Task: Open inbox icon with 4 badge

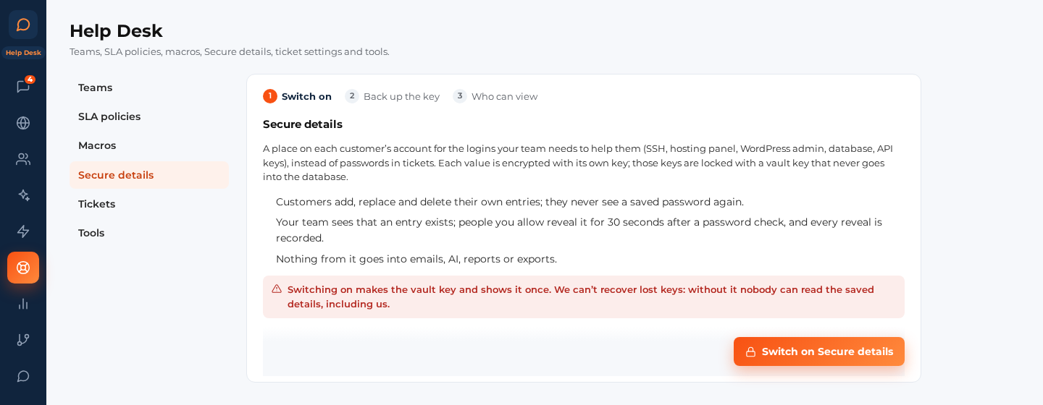Action: click(23, 87)
